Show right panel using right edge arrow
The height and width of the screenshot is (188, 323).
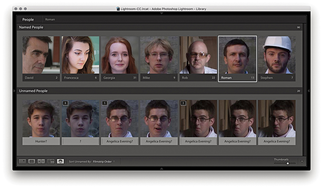pyautogui.click(x=308, y=91)
